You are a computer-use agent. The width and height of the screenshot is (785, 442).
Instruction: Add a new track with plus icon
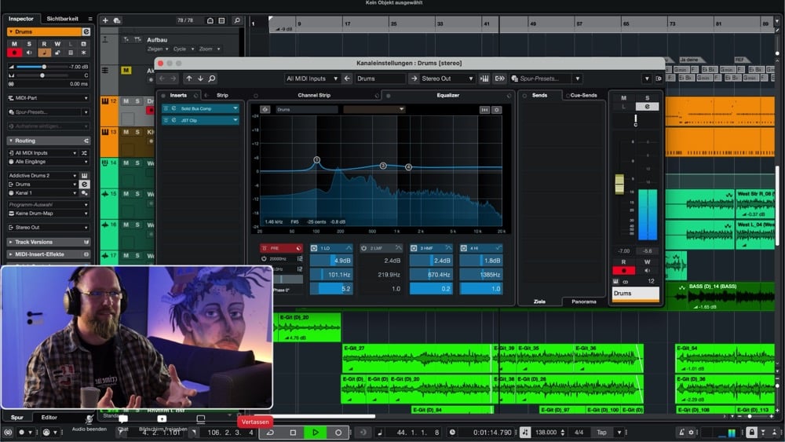click(105, 20)
